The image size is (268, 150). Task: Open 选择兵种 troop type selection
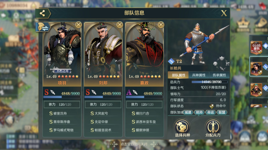coord(182,128)
